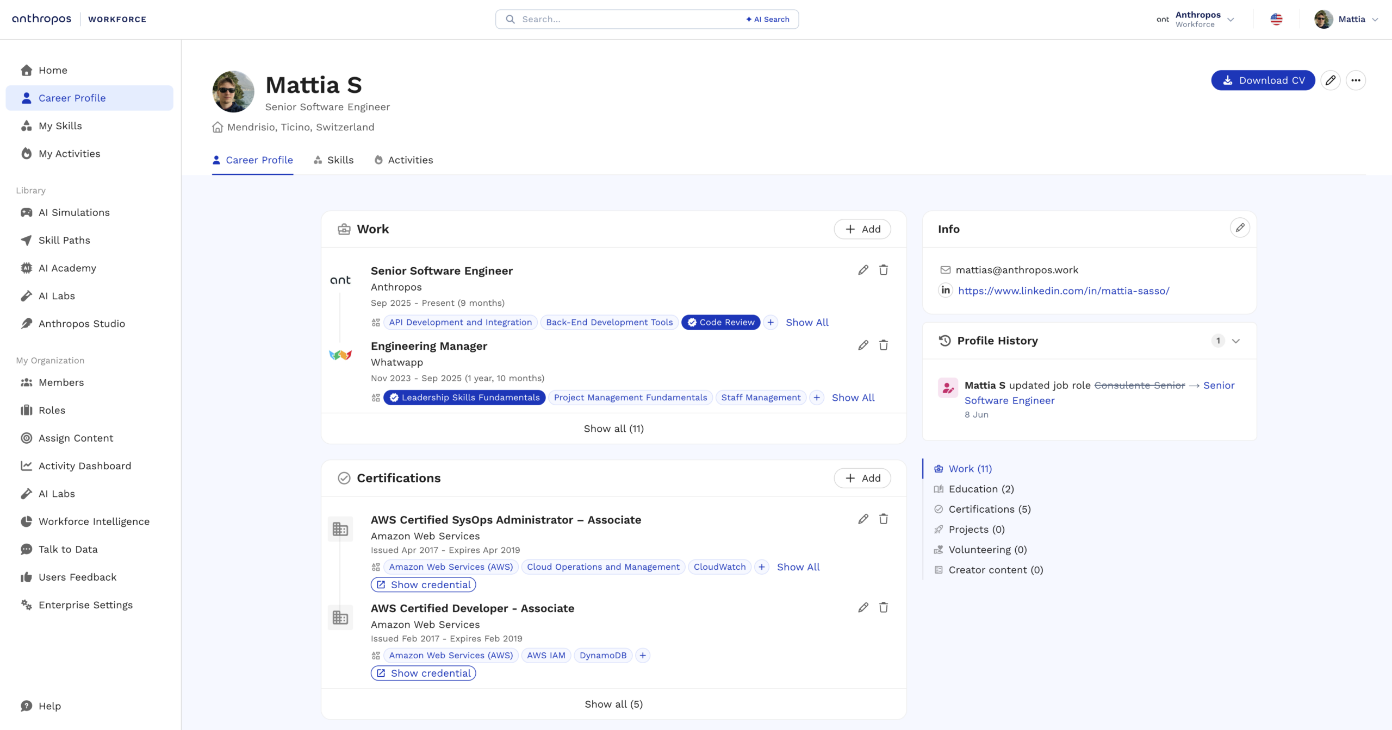Delete the AWS Certified Developer certification
The height and width of the screenshot is (730, 1392).
pos(884,608)
